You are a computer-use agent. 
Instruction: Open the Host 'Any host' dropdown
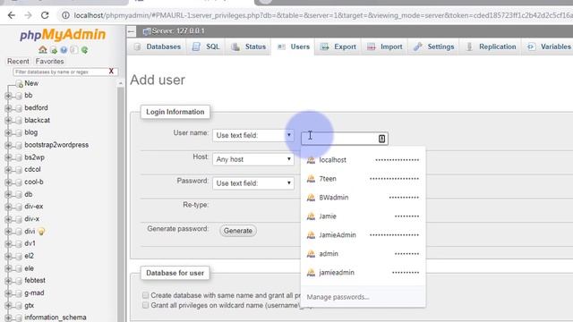pyautogui.click(x=252, y=159)
